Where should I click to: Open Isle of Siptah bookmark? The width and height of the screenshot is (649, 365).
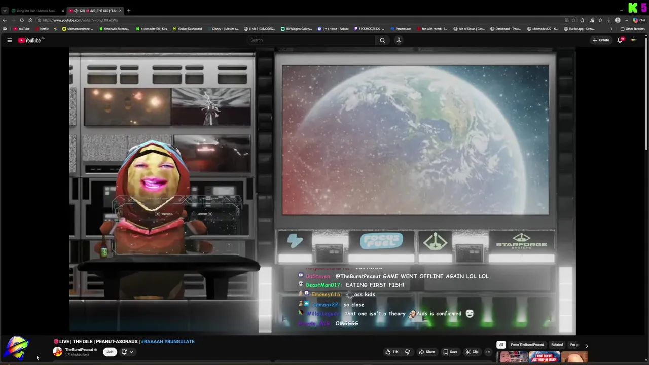[x=469, y=29]
